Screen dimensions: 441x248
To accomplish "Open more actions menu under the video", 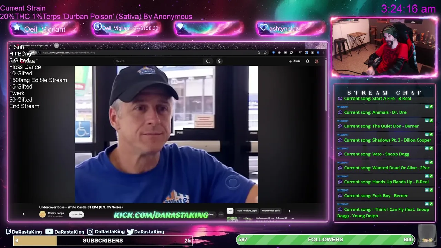I will pos(221,214).
